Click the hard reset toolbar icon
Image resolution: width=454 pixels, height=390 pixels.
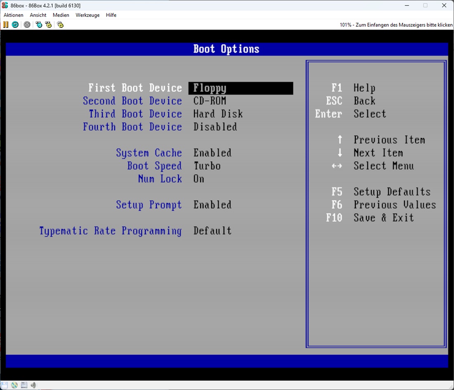point(15,25)
